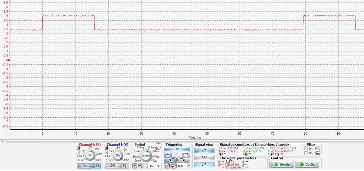This screenshot has height=171, width=364.
Task: Select Ext trigger source
Action: tap(185, 154)
